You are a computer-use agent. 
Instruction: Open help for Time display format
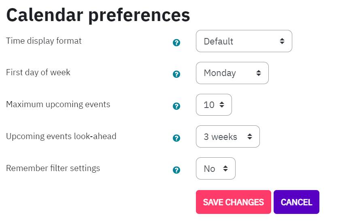[x=176, y=42]
